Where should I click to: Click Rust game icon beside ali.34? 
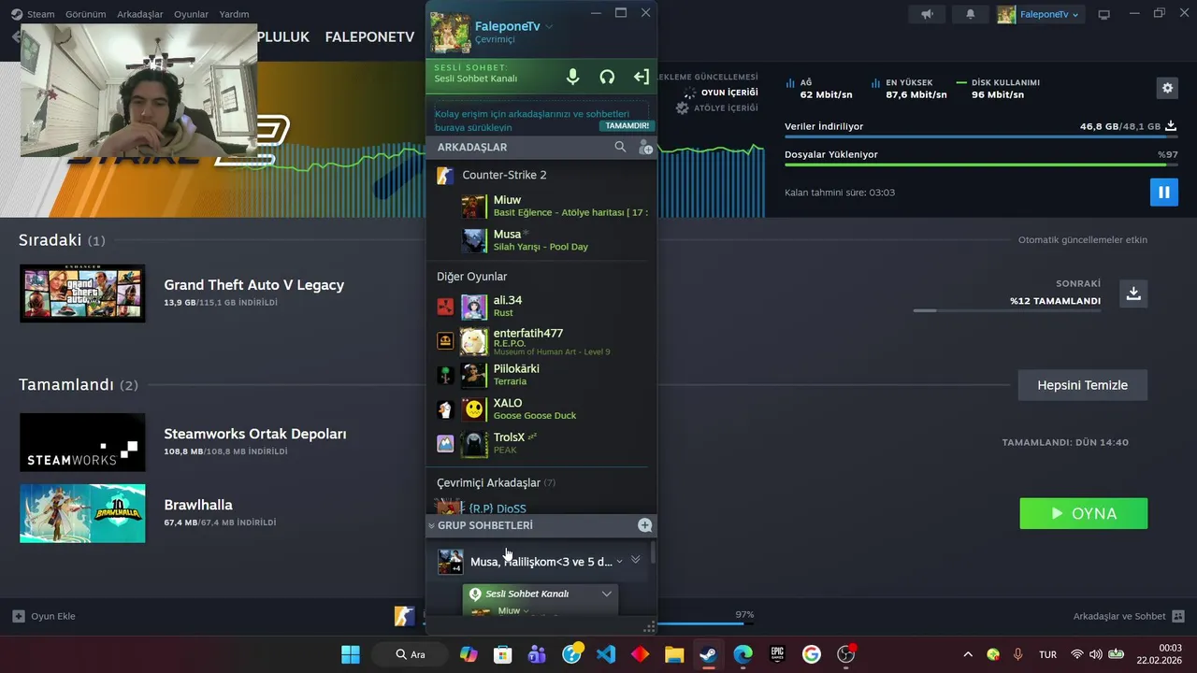coord(445,307)
